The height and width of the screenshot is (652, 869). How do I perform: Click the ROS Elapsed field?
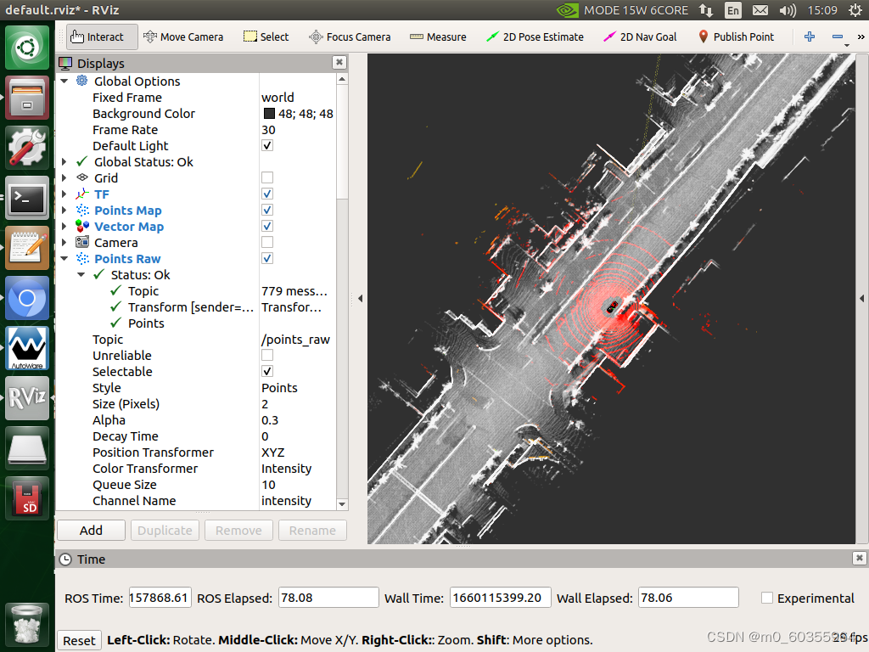[328, 598]
